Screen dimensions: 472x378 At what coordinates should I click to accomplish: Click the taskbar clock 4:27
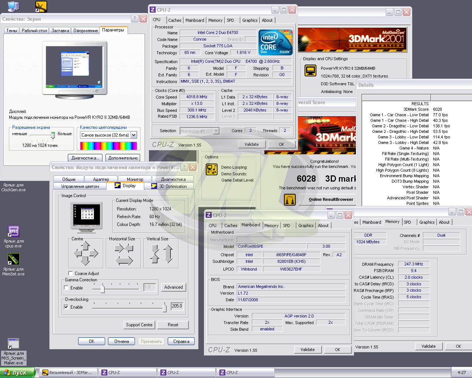pos(462,373)
